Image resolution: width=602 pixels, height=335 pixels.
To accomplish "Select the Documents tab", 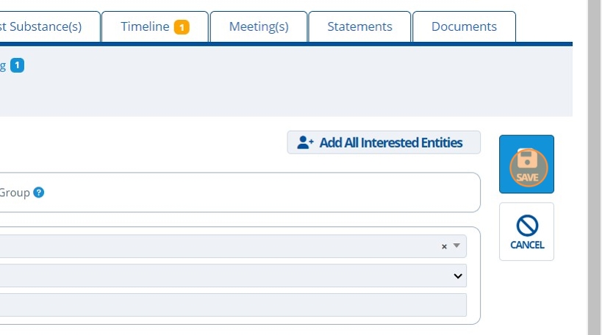I will (464, 27).
